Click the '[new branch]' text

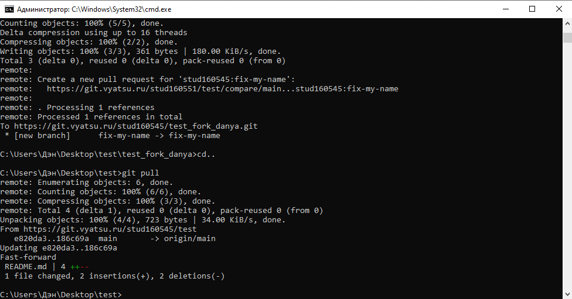coord(42,136)
